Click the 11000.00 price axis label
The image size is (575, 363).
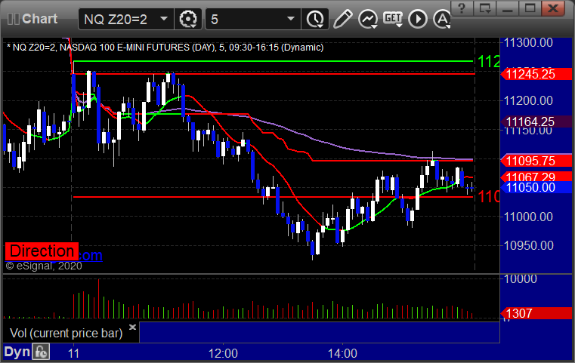(528, 217)
